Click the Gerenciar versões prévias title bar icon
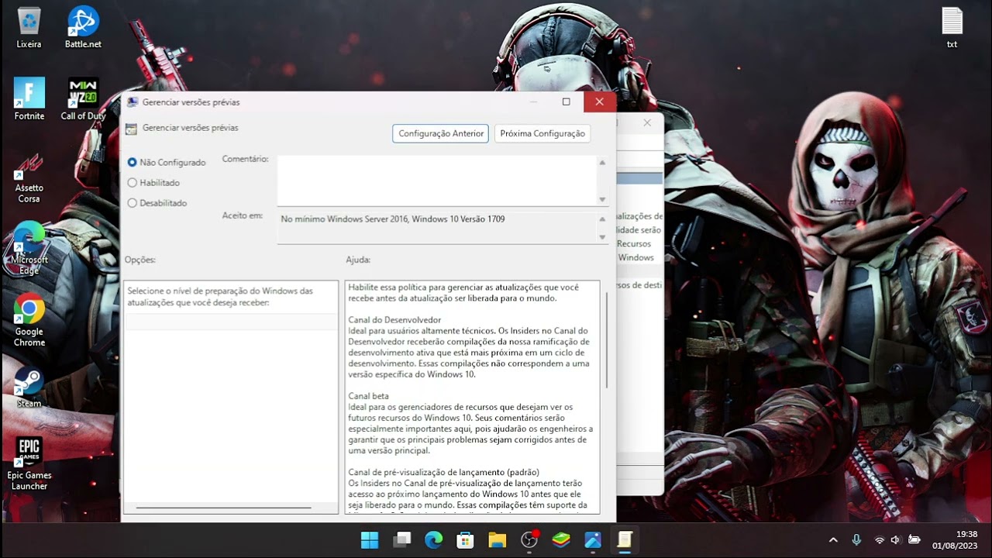The height and width of the screenshot is (558, 992). 133,102
